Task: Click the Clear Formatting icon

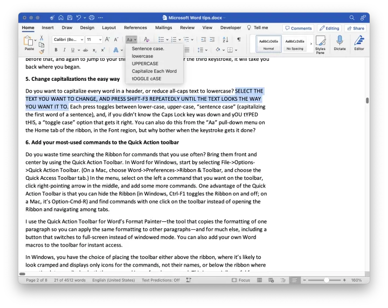Action: pyautogui.click(x=146, y=39)
